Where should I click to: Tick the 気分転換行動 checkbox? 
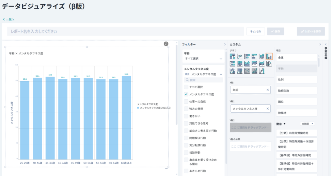click(x=186, y=145)
